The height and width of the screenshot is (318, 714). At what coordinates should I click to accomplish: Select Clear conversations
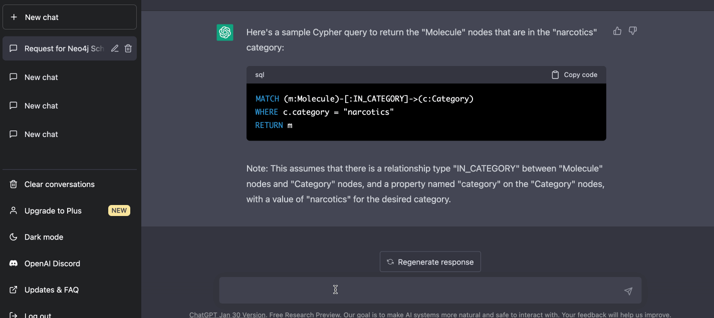70,184
